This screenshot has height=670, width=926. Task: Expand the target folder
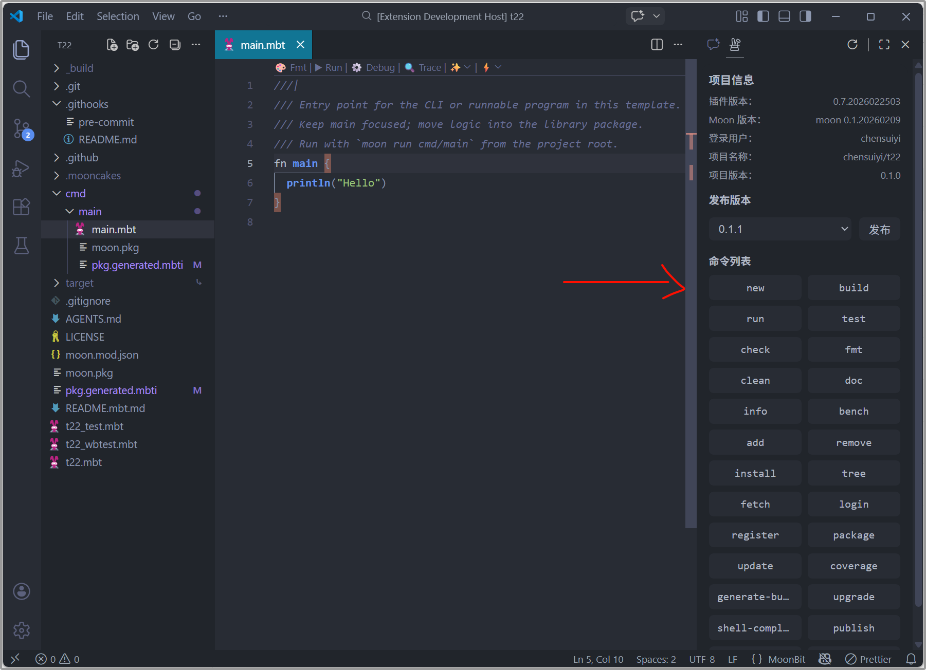(x=128, y=283)
